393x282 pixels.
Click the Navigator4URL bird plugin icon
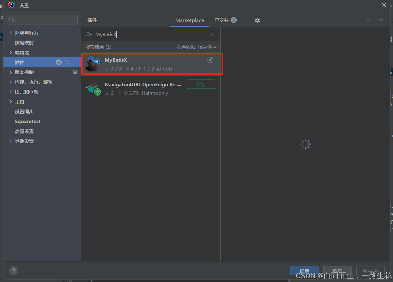tap(93, 88)
